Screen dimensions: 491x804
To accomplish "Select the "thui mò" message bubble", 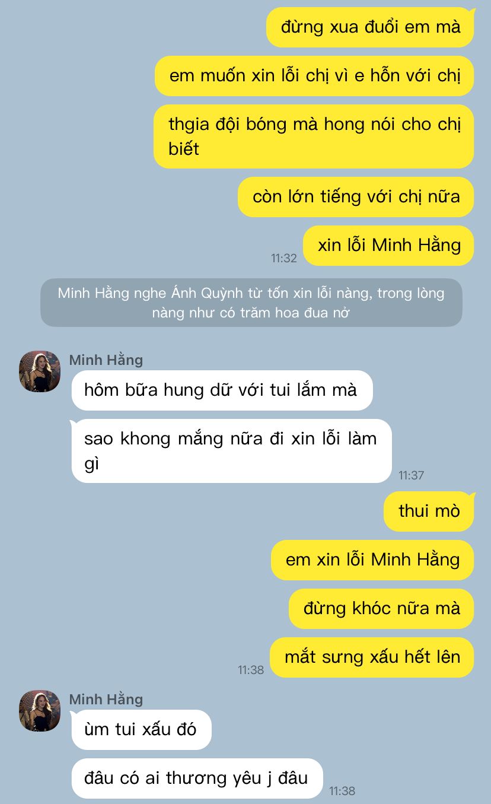I will [x=429, y=511].
